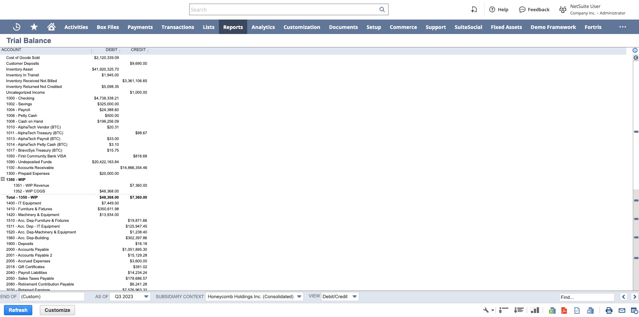Open the Transactions menu
Image resolution: width=639 pixels, height=317 pixels.
click(x=178, y=27)
